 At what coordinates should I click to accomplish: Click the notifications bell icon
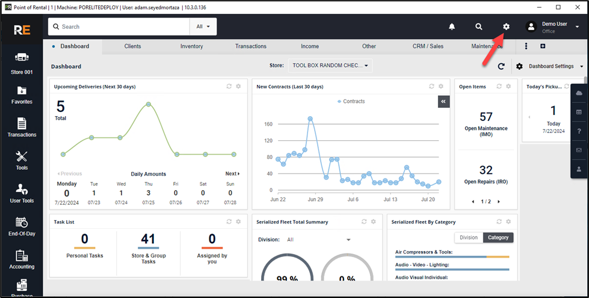[x=451, y=26]
